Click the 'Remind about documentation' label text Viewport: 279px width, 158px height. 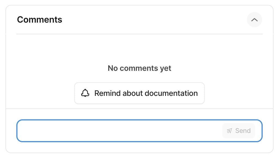[146, 93]
